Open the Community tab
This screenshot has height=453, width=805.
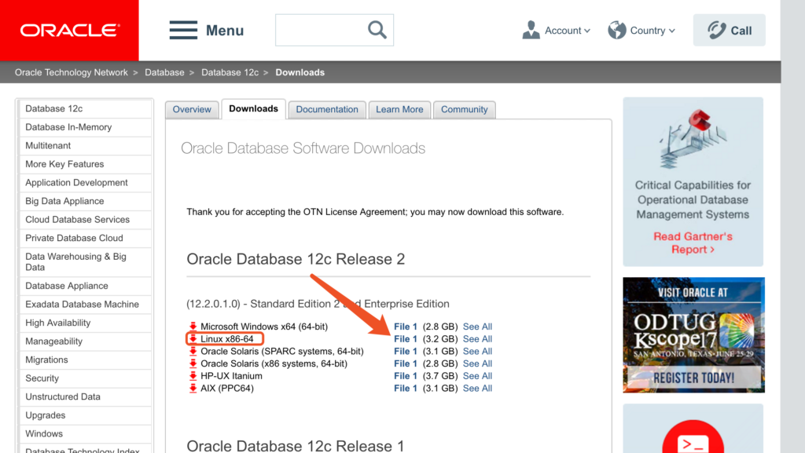[464, 109]
